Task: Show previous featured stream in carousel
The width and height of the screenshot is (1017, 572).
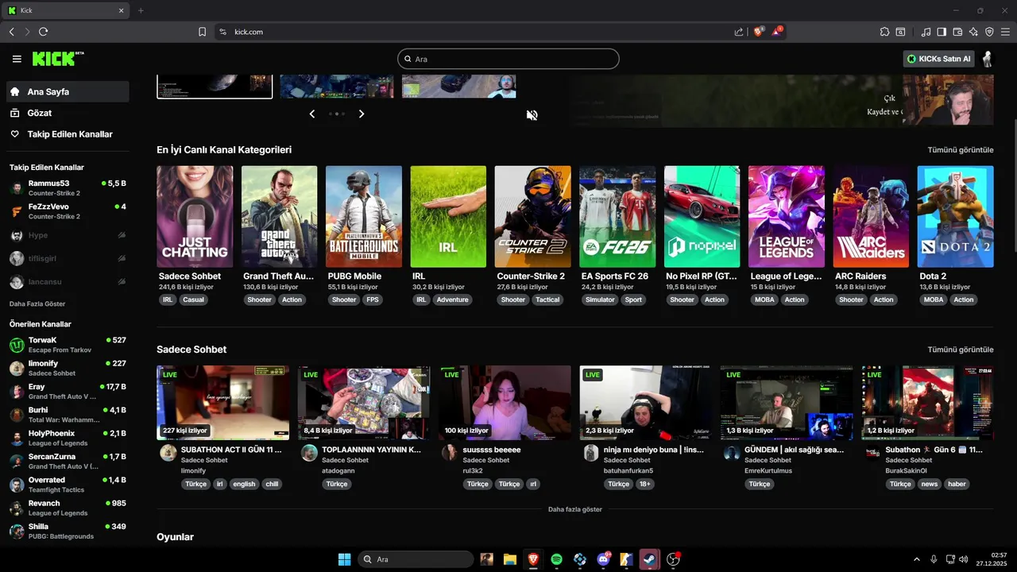Action: click(x=312, y=114)
